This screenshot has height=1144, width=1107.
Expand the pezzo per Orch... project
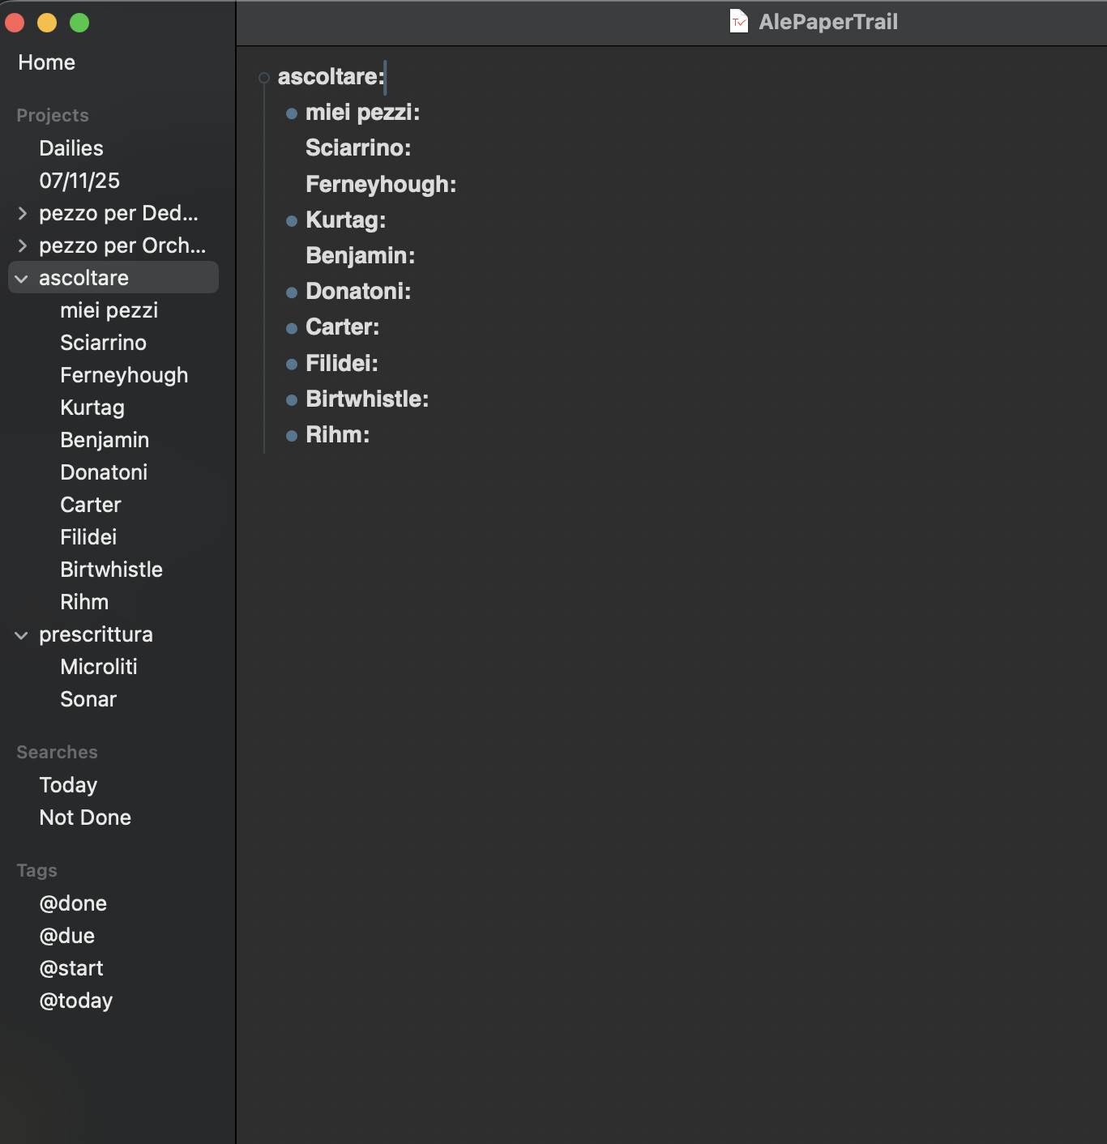[x=22, y=246]
